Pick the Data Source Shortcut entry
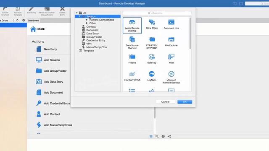 coord(132,43)
